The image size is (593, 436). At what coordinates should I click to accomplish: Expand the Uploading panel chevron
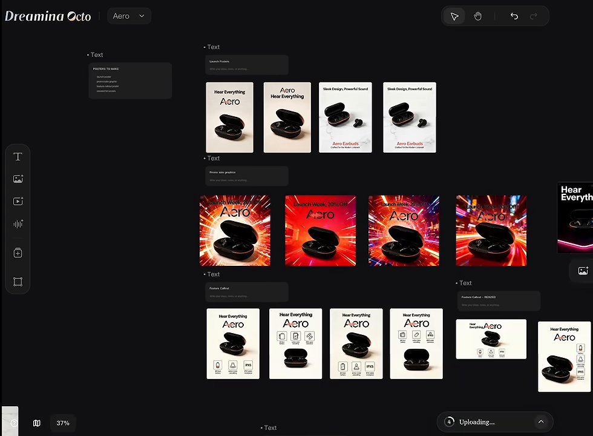(541, 421)
